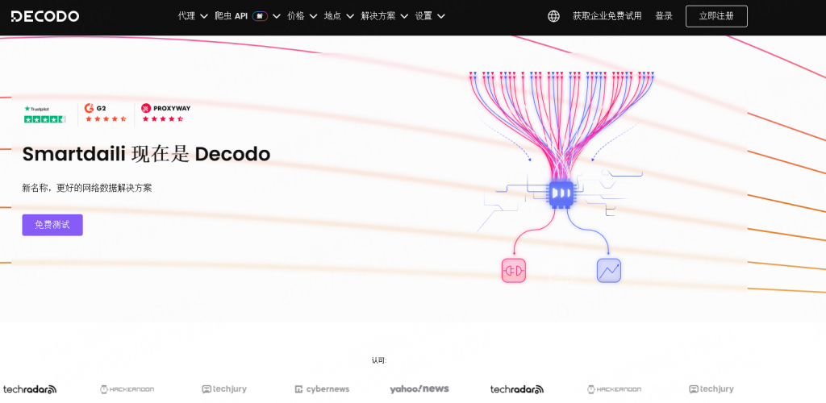
Task: Click the Decodo logo
Action: tap(45, 16)
